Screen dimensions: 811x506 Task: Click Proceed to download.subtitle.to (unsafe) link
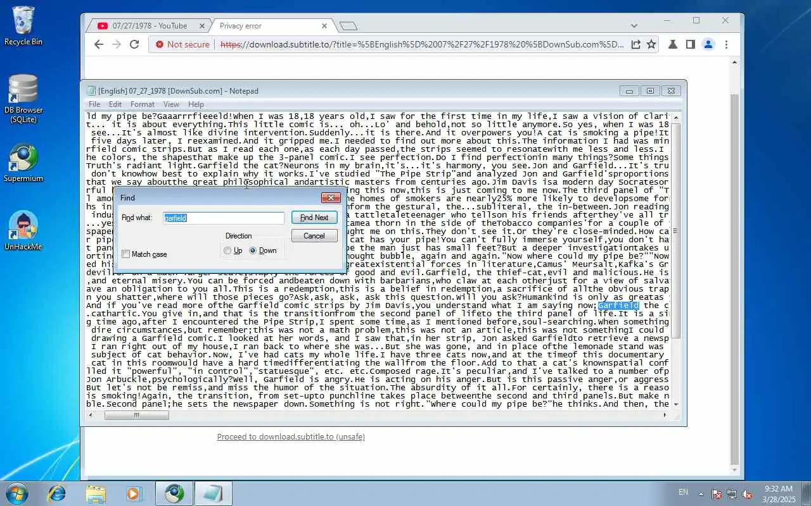click(x=291, y=436)
